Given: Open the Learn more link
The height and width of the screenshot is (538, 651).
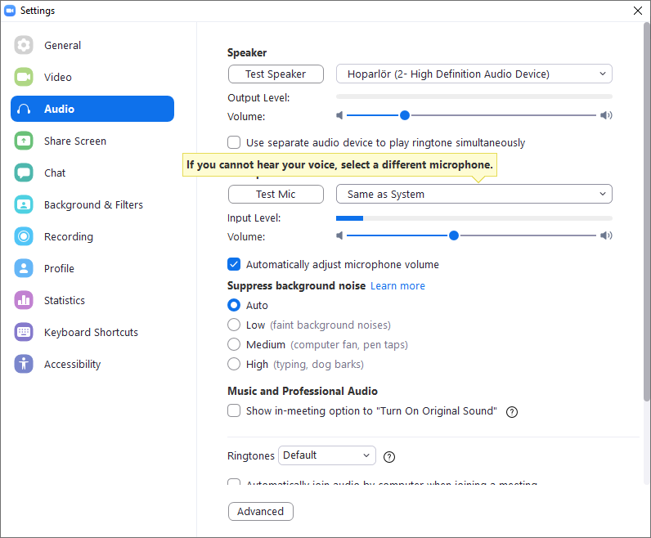Looking at the screenshot, I should (x=397, y=286).
